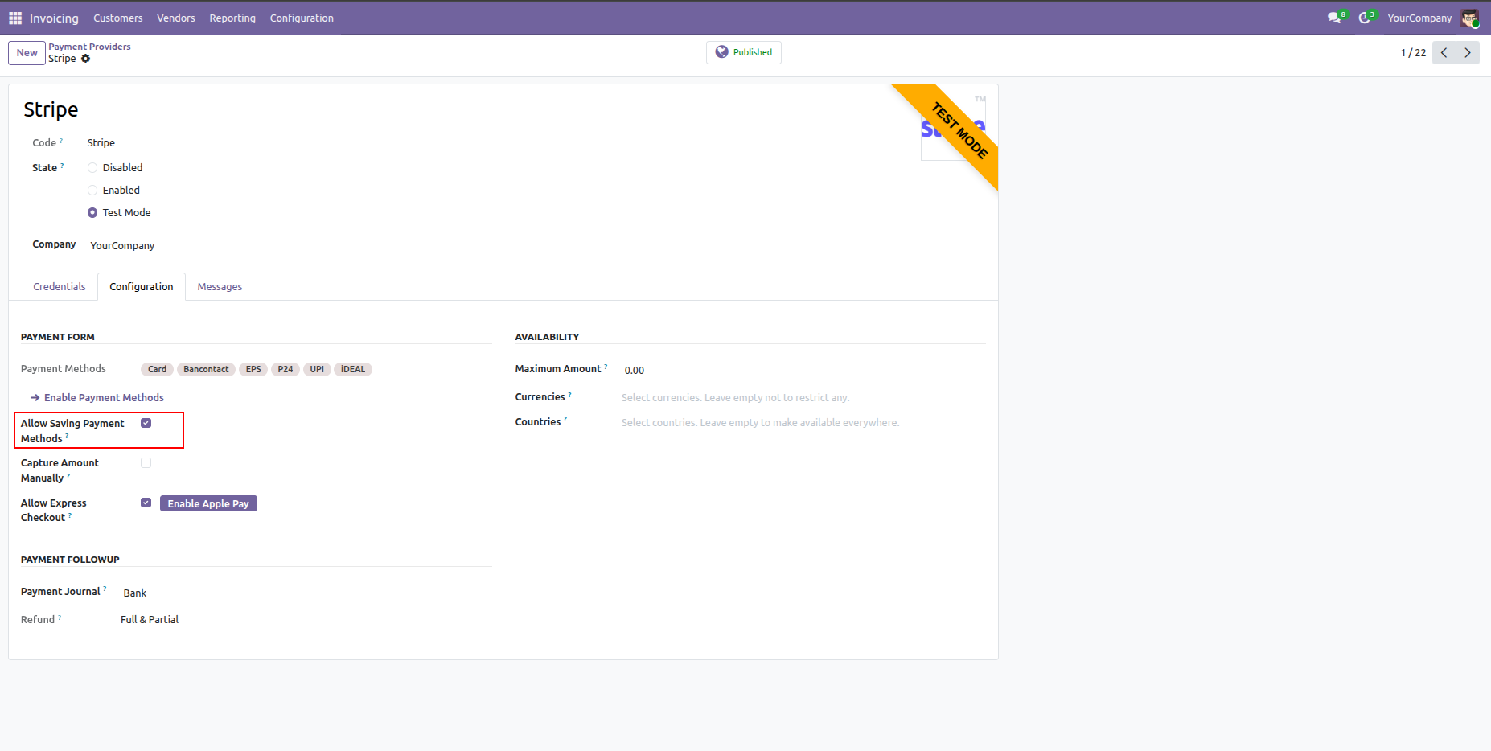Toggle Allow Express Checkout checkbox

click(x=146, y=503)
